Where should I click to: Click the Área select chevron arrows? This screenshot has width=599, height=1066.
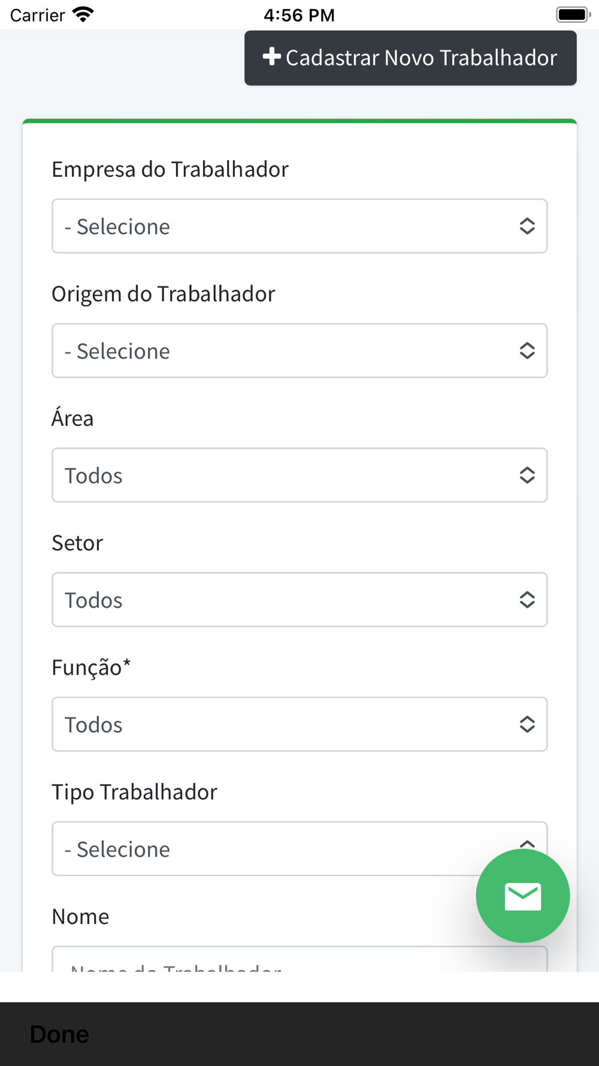coord(527,475)
